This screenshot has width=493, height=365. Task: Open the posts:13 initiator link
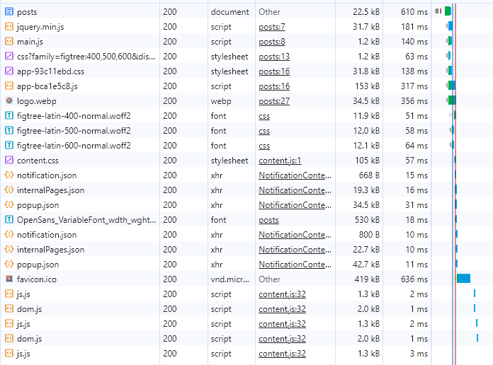[x=274, y=57]
